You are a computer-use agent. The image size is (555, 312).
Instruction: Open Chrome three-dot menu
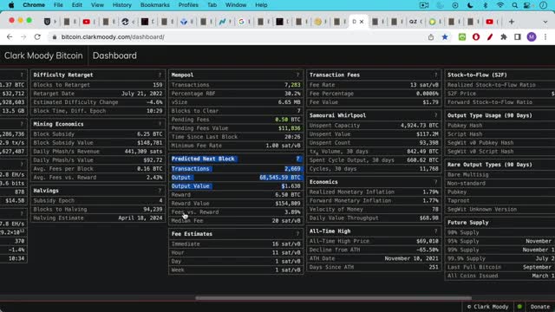pyautogui.click(x=545, y=36)
